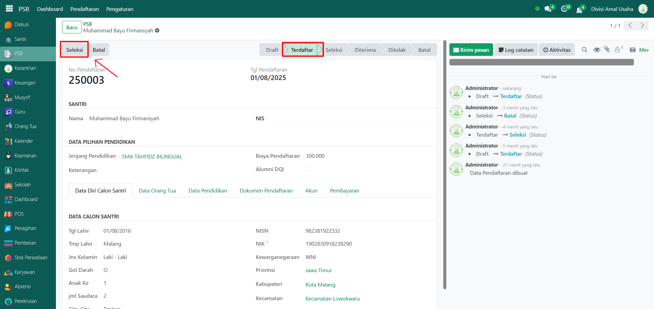Open Keuangan app in the sidebar
Image resolution: width=654 pixels, height=309 pixels.
point(25,83)
